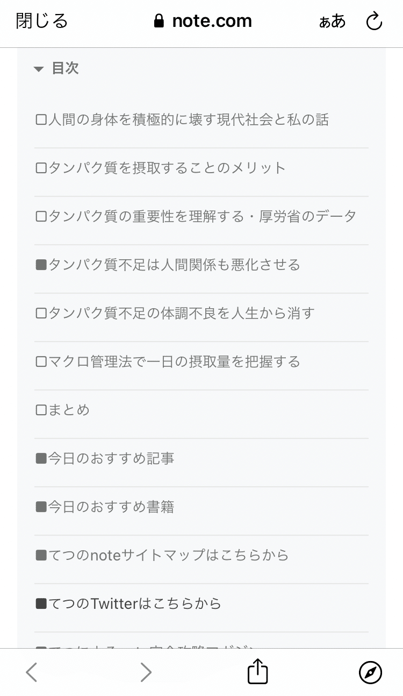Tap the note.com address field
This screenshot has height=696, width=403.
click(x=203, y=22)
